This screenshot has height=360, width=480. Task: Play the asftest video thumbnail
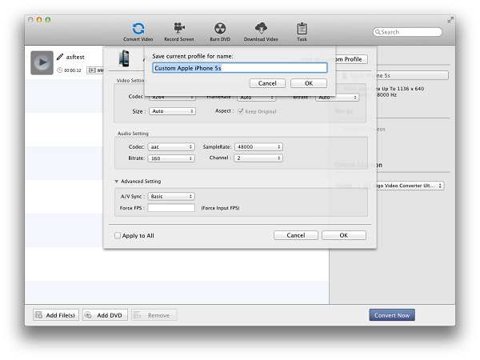42,62
